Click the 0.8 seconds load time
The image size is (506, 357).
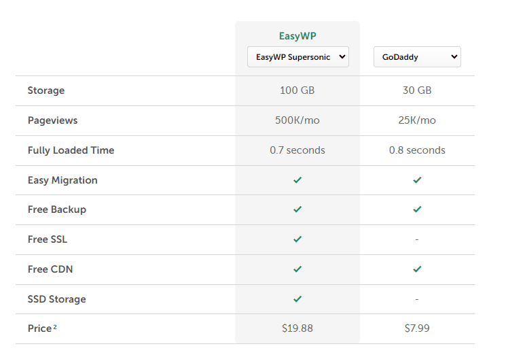tap(417, 150)
